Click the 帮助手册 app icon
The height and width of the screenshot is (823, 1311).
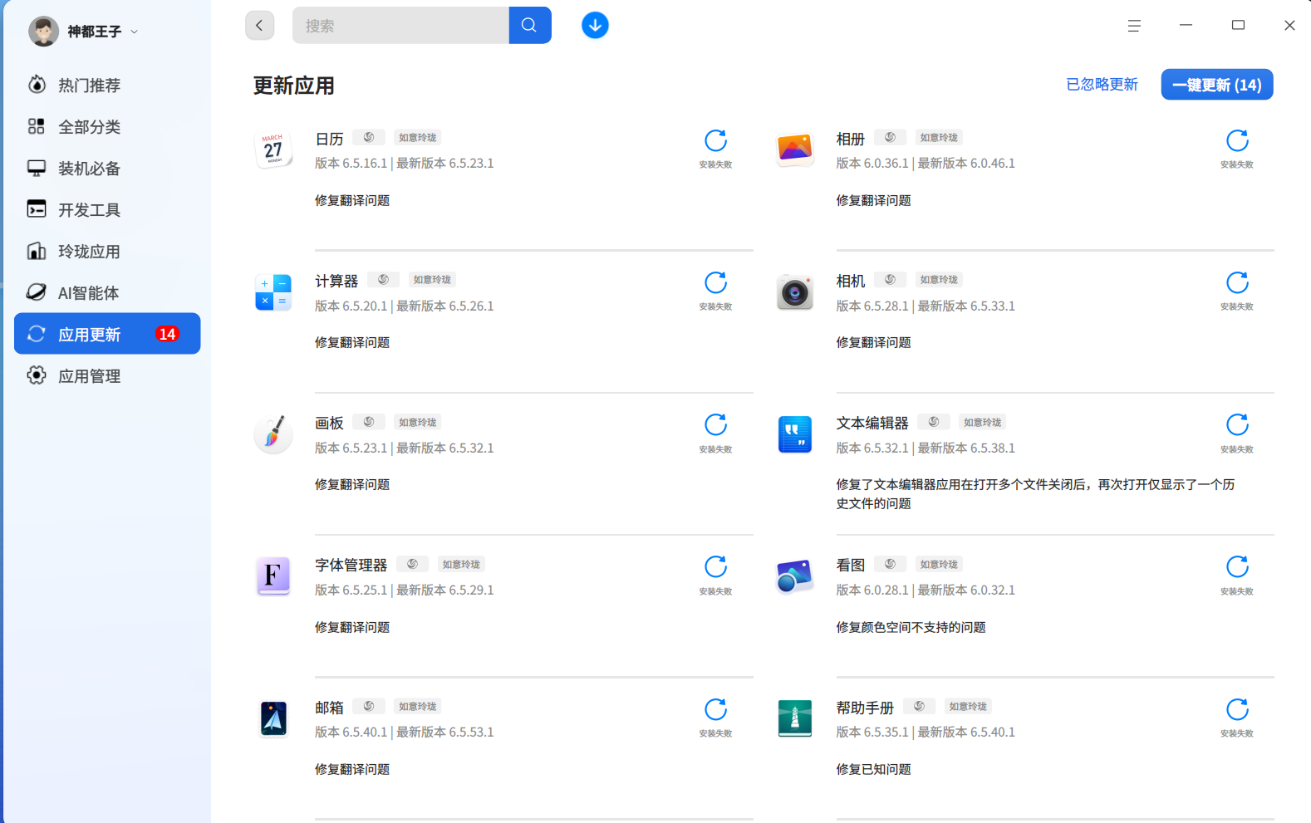pos(795,718)
